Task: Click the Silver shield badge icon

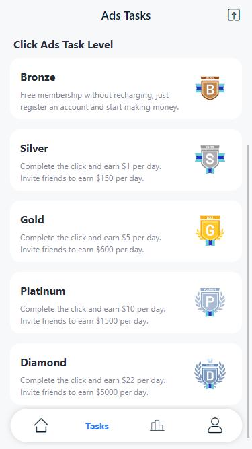Action: click(x=210, y=160)
